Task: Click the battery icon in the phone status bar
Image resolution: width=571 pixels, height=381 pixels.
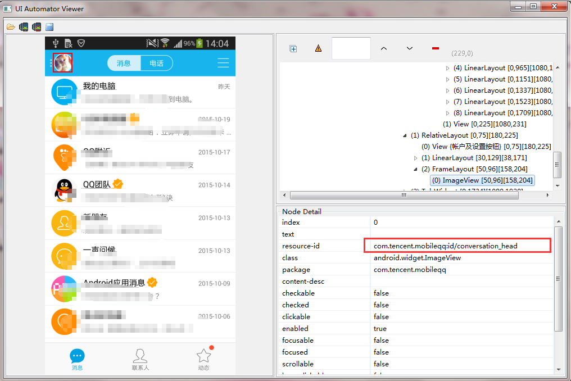Action: (200, 43)
